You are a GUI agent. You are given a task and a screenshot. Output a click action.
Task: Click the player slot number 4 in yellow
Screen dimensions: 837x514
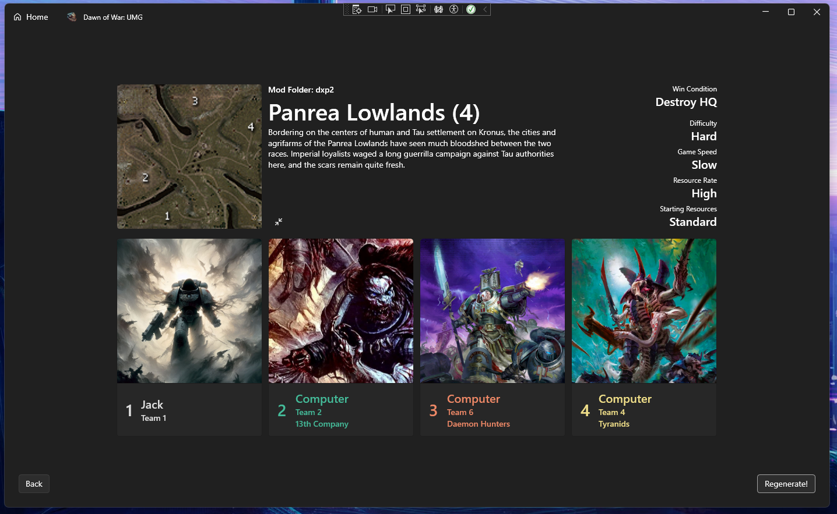[x=585, y=410]
